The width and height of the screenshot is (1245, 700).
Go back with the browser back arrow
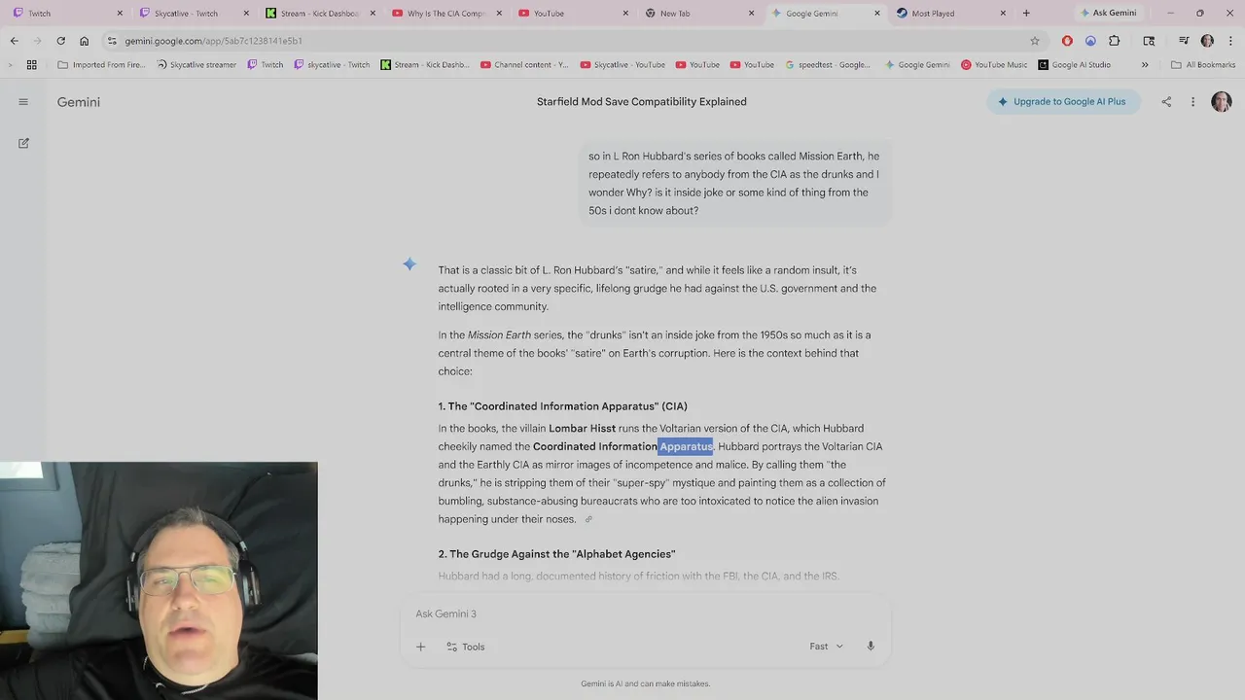point(14,41)
